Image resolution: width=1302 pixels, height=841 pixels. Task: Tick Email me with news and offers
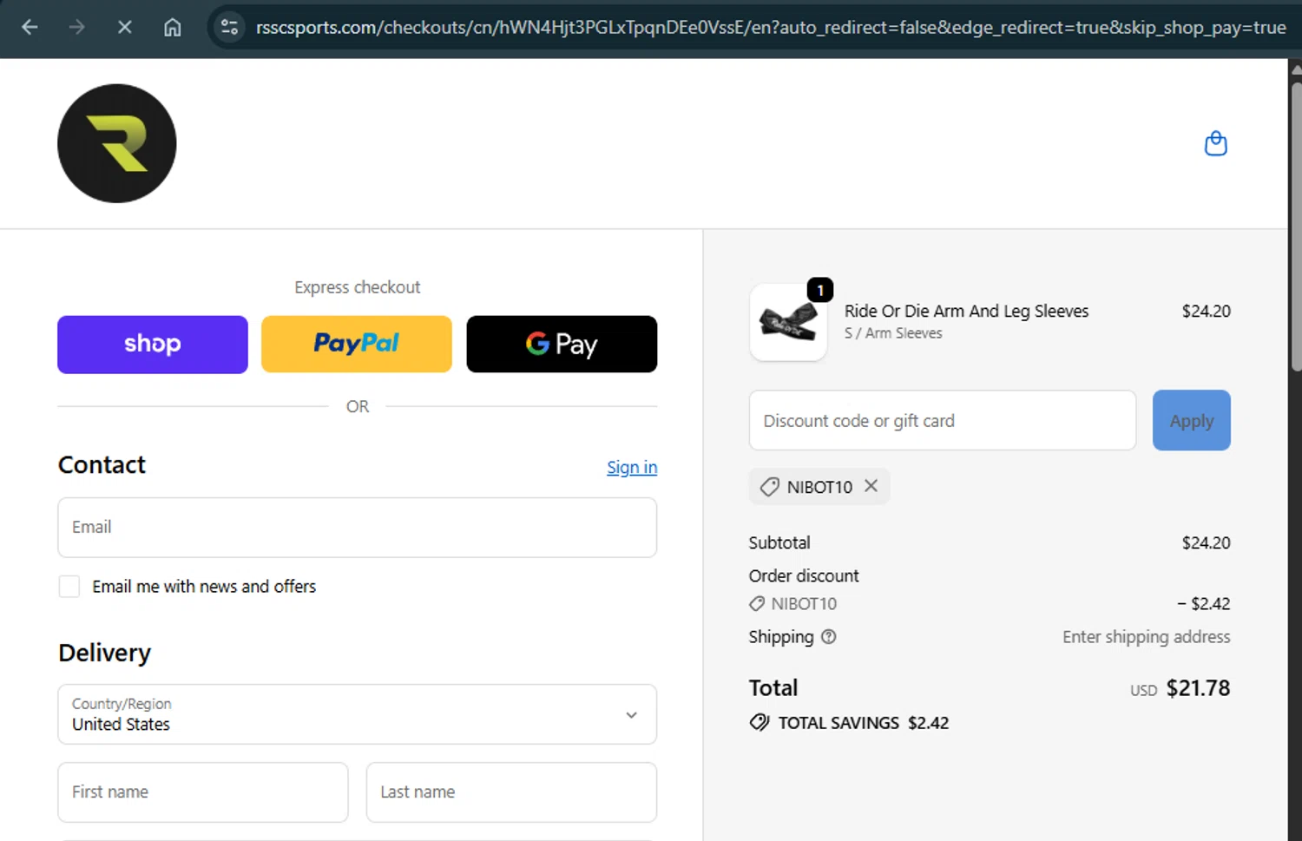click(x=69, y=587)
